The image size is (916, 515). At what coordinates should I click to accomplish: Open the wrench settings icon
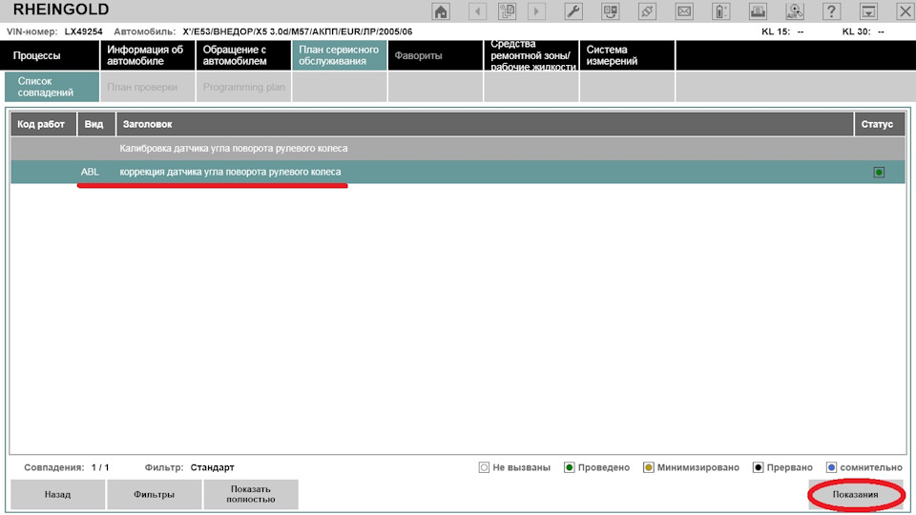point(573,11)
